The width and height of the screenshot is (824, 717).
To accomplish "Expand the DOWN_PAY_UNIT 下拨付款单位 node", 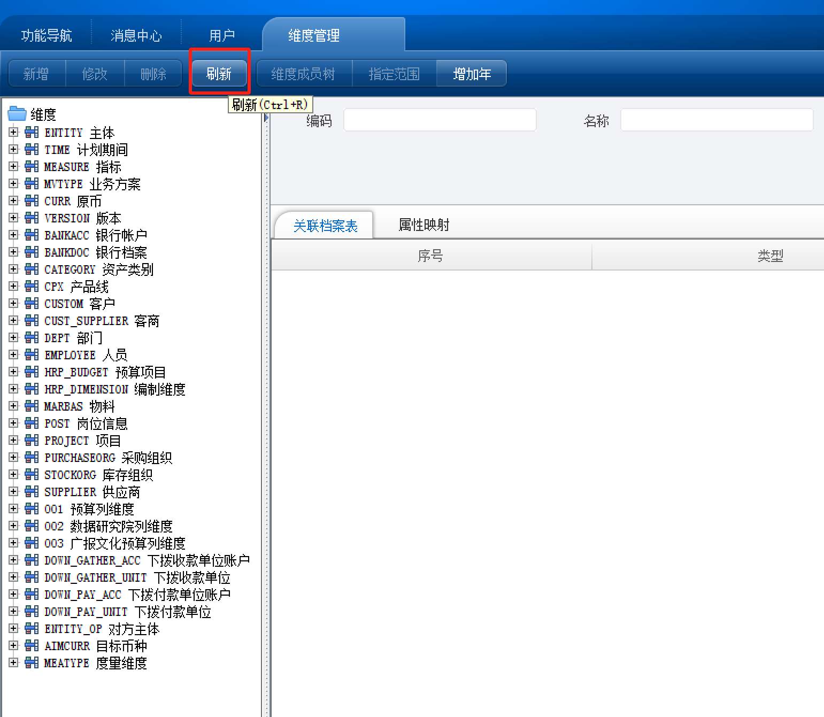I will click(13, 611).
